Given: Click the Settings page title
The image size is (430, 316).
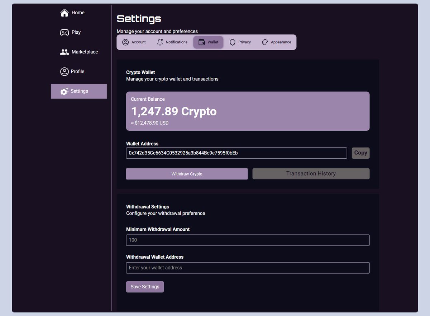Looking at the screenshot, I should [139, 19].
